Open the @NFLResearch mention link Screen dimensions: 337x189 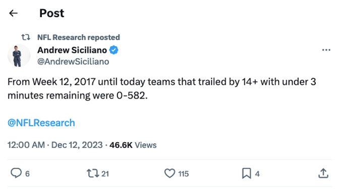click(x=41, y=123)
